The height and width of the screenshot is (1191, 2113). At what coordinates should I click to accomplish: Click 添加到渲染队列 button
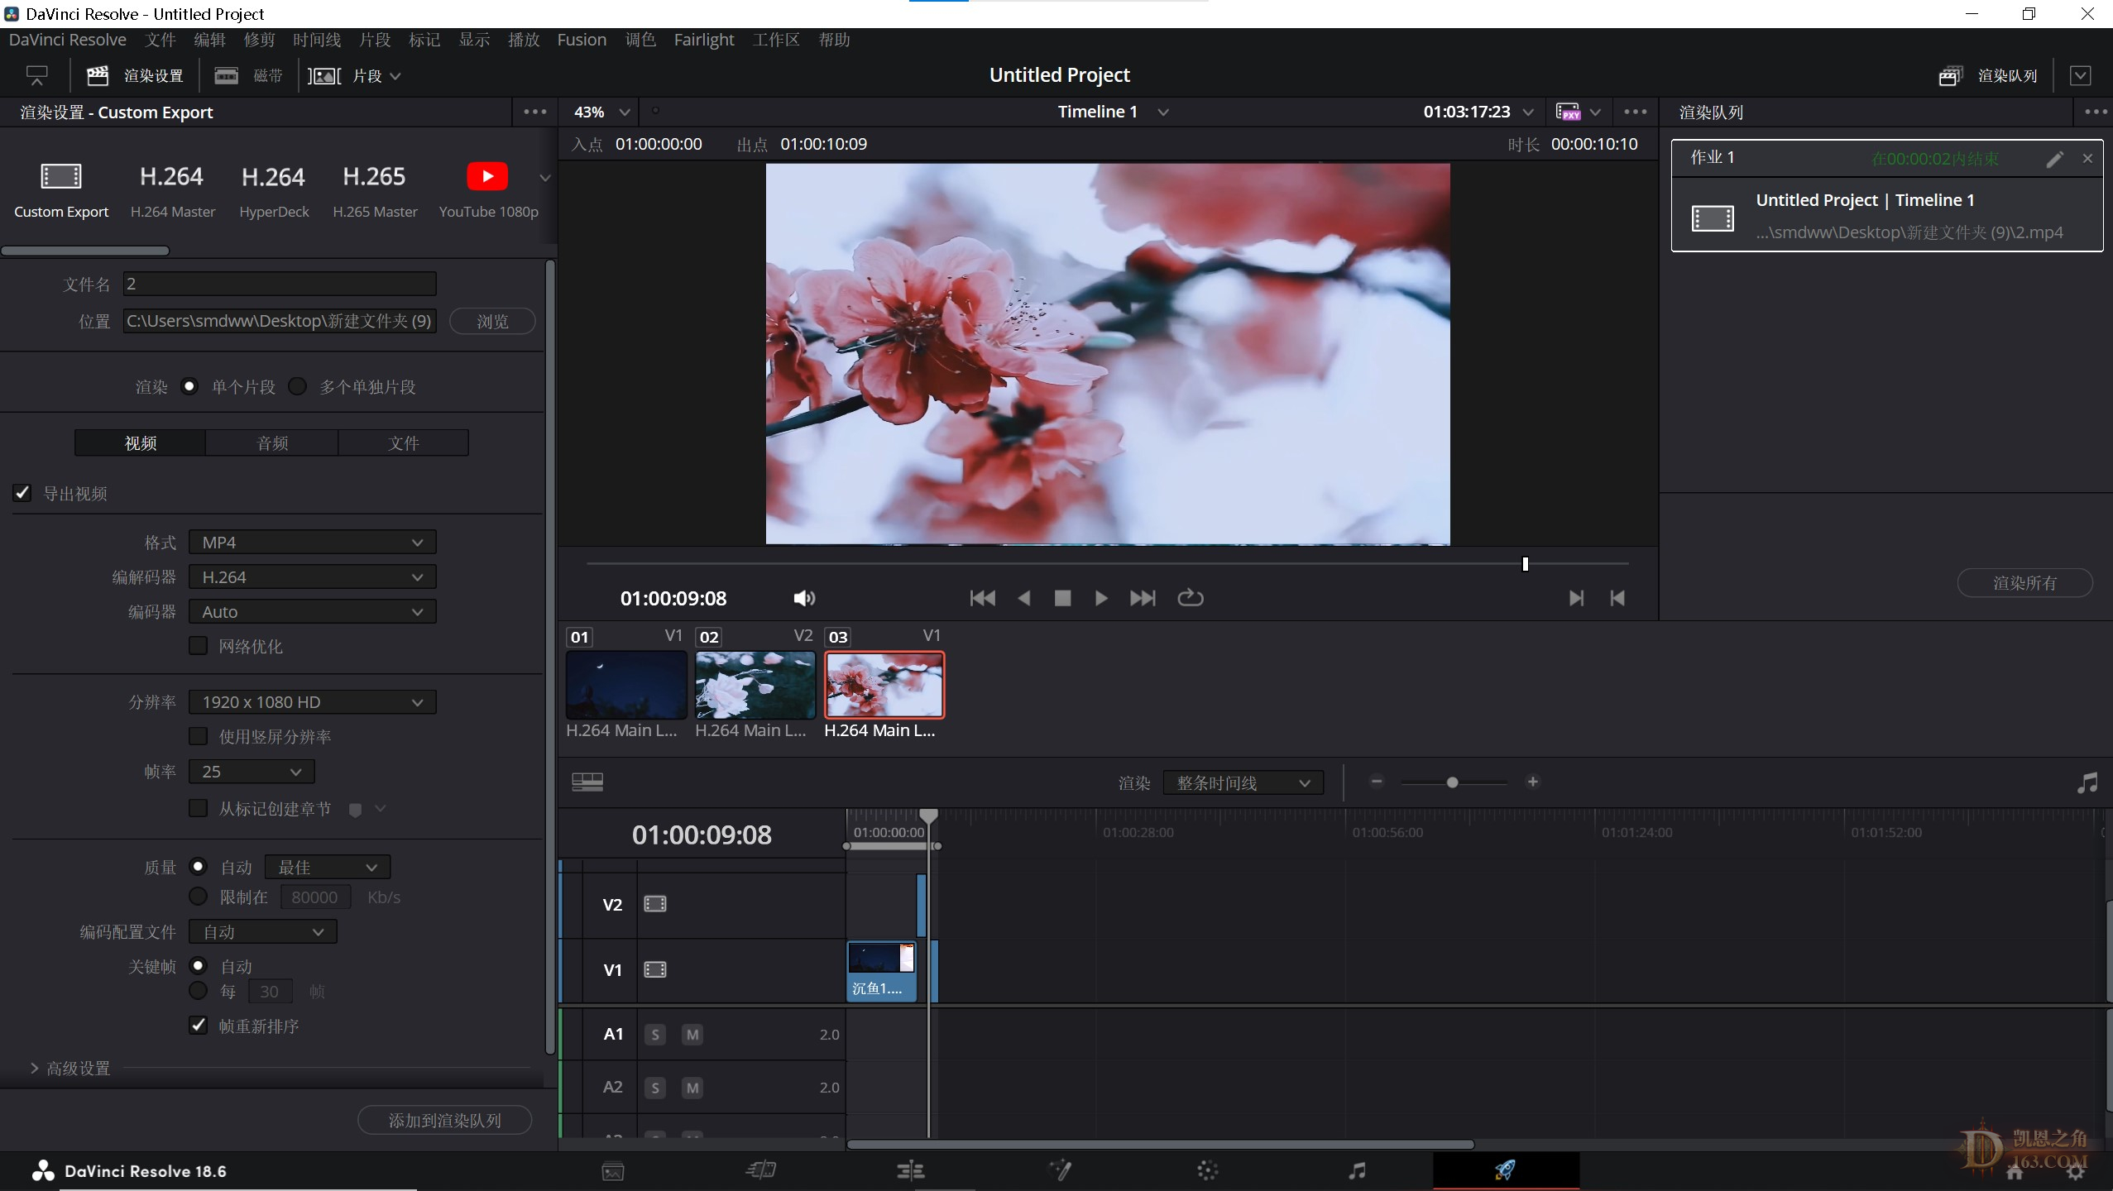click(444, 1120)
